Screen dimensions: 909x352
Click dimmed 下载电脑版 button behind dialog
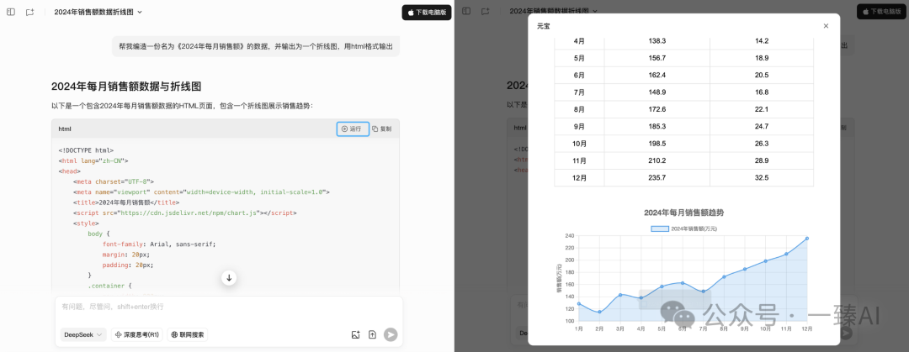pos(881,12)
